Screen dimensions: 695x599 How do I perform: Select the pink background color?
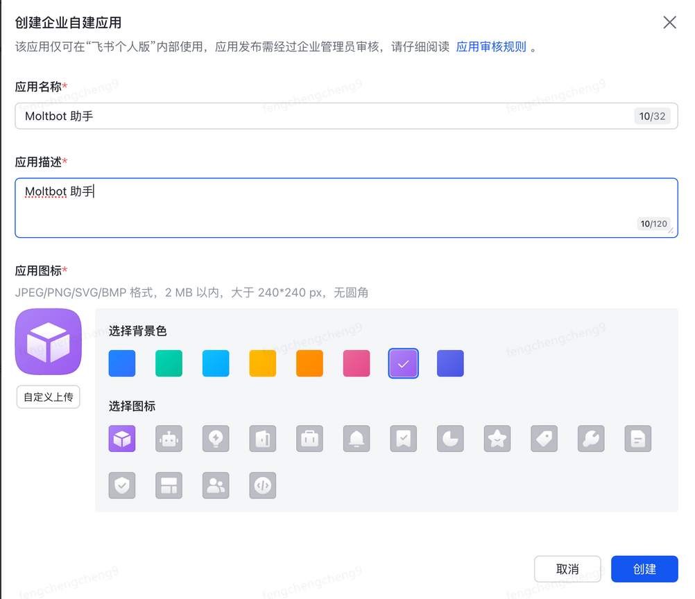(357, 363)
